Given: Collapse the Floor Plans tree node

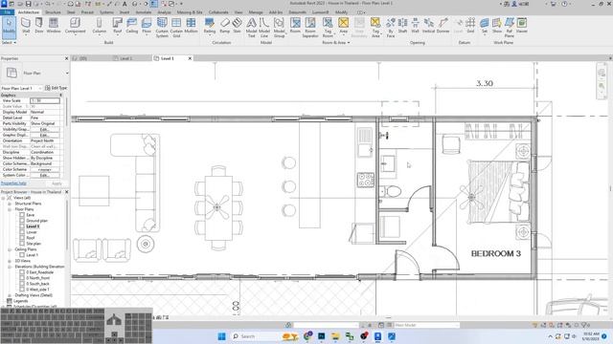Looking at the screenshot, I should pos(10,209).
